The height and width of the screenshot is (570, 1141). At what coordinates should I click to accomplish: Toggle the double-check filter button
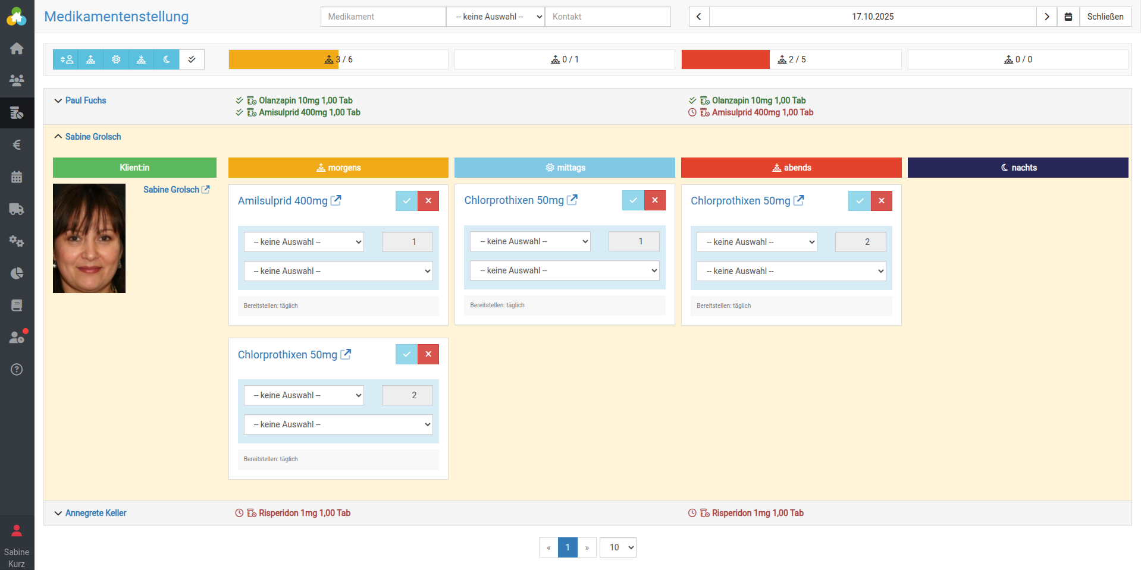click(192, 59)
